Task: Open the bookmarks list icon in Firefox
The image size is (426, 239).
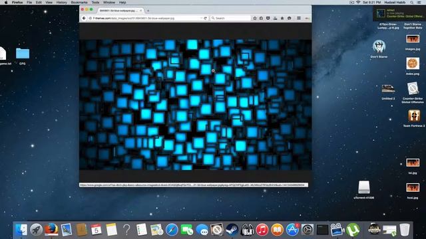Action: point(261,18)
